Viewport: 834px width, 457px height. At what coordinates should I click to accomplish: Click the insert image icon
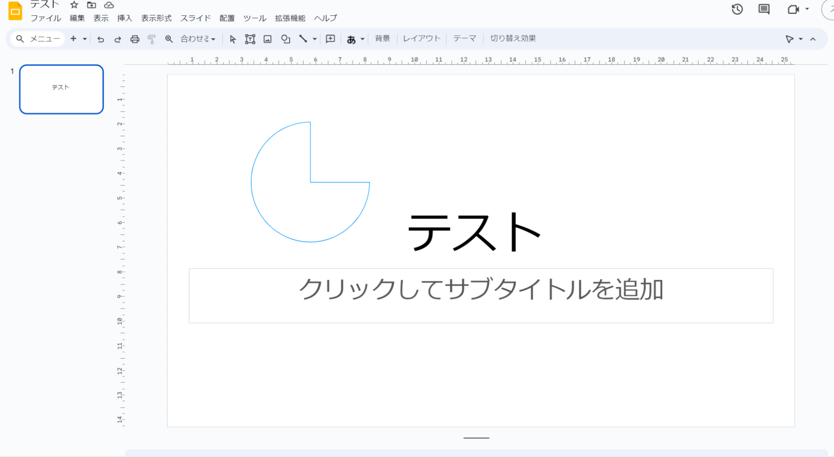(x=267, y=39)
